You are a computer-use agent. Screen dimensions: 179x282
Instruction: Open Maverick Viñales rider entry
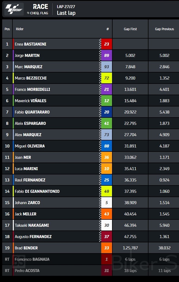point(31,101)
